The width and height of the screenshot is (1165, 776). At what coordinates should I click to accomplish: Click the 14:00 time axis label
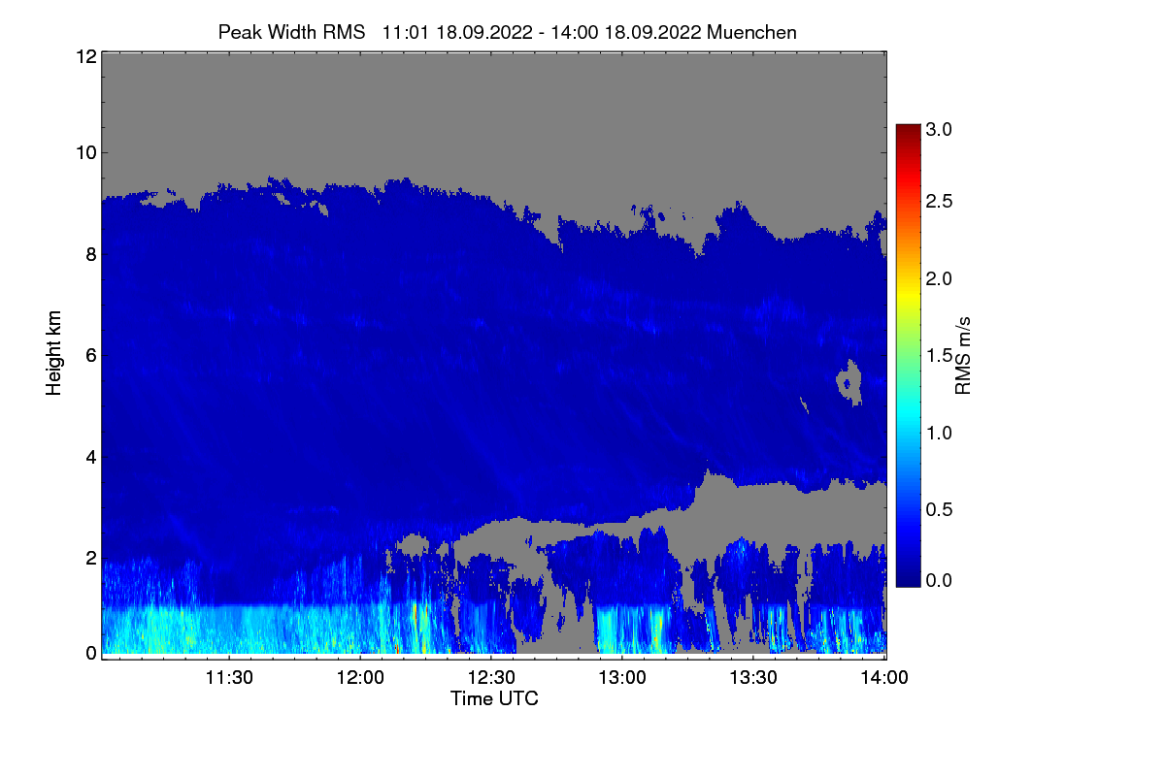coord(884,678)
